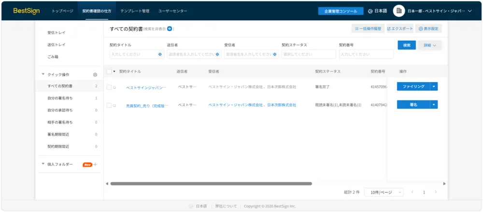Open the ベストサインジャパン contract title link
Screen dimensions: 483x212
146,87
